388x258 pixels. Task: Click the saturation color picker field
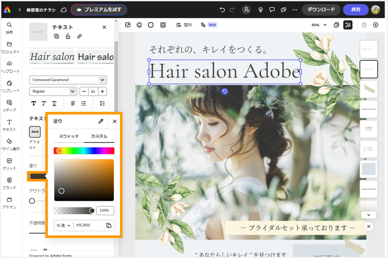click(84, 180)
